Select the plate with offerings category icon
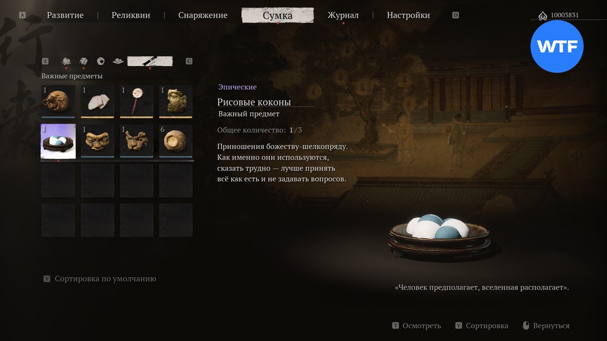 pyautogui.click(x=118, y=61)
